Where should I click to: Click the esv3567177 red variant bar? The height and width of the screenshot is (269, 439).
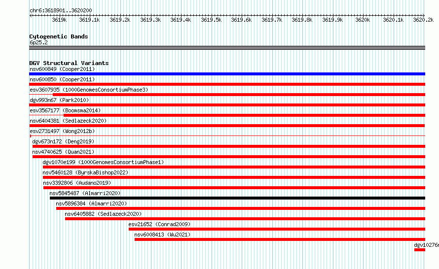point(245,115)
